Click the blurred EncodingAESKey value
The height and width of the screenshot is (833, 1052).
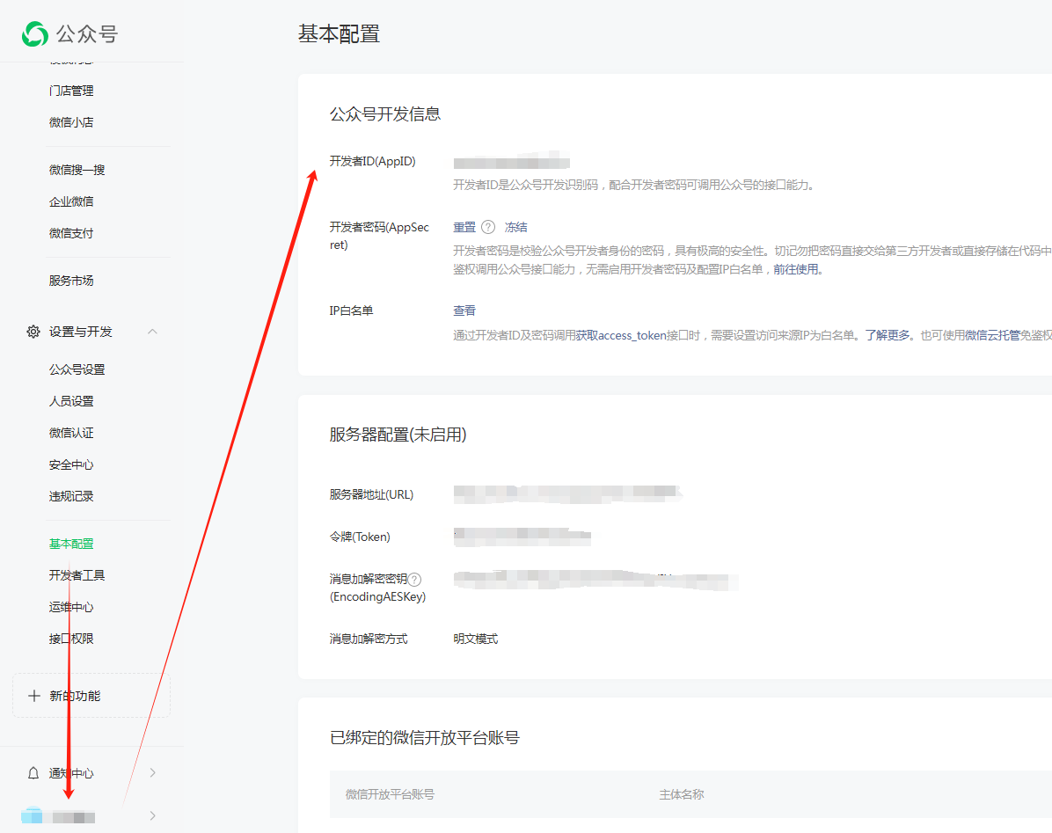pos(595,581)
